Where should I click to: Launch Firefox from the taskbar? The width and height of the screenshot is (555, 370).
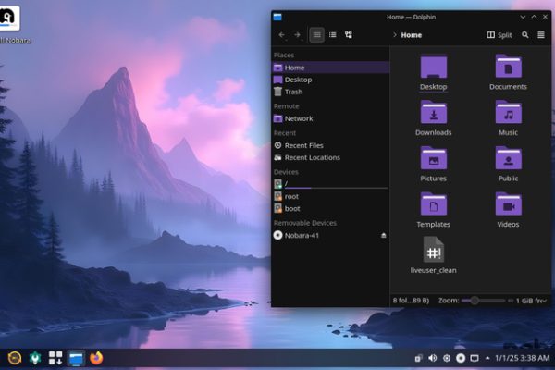[x=96, y=358]
